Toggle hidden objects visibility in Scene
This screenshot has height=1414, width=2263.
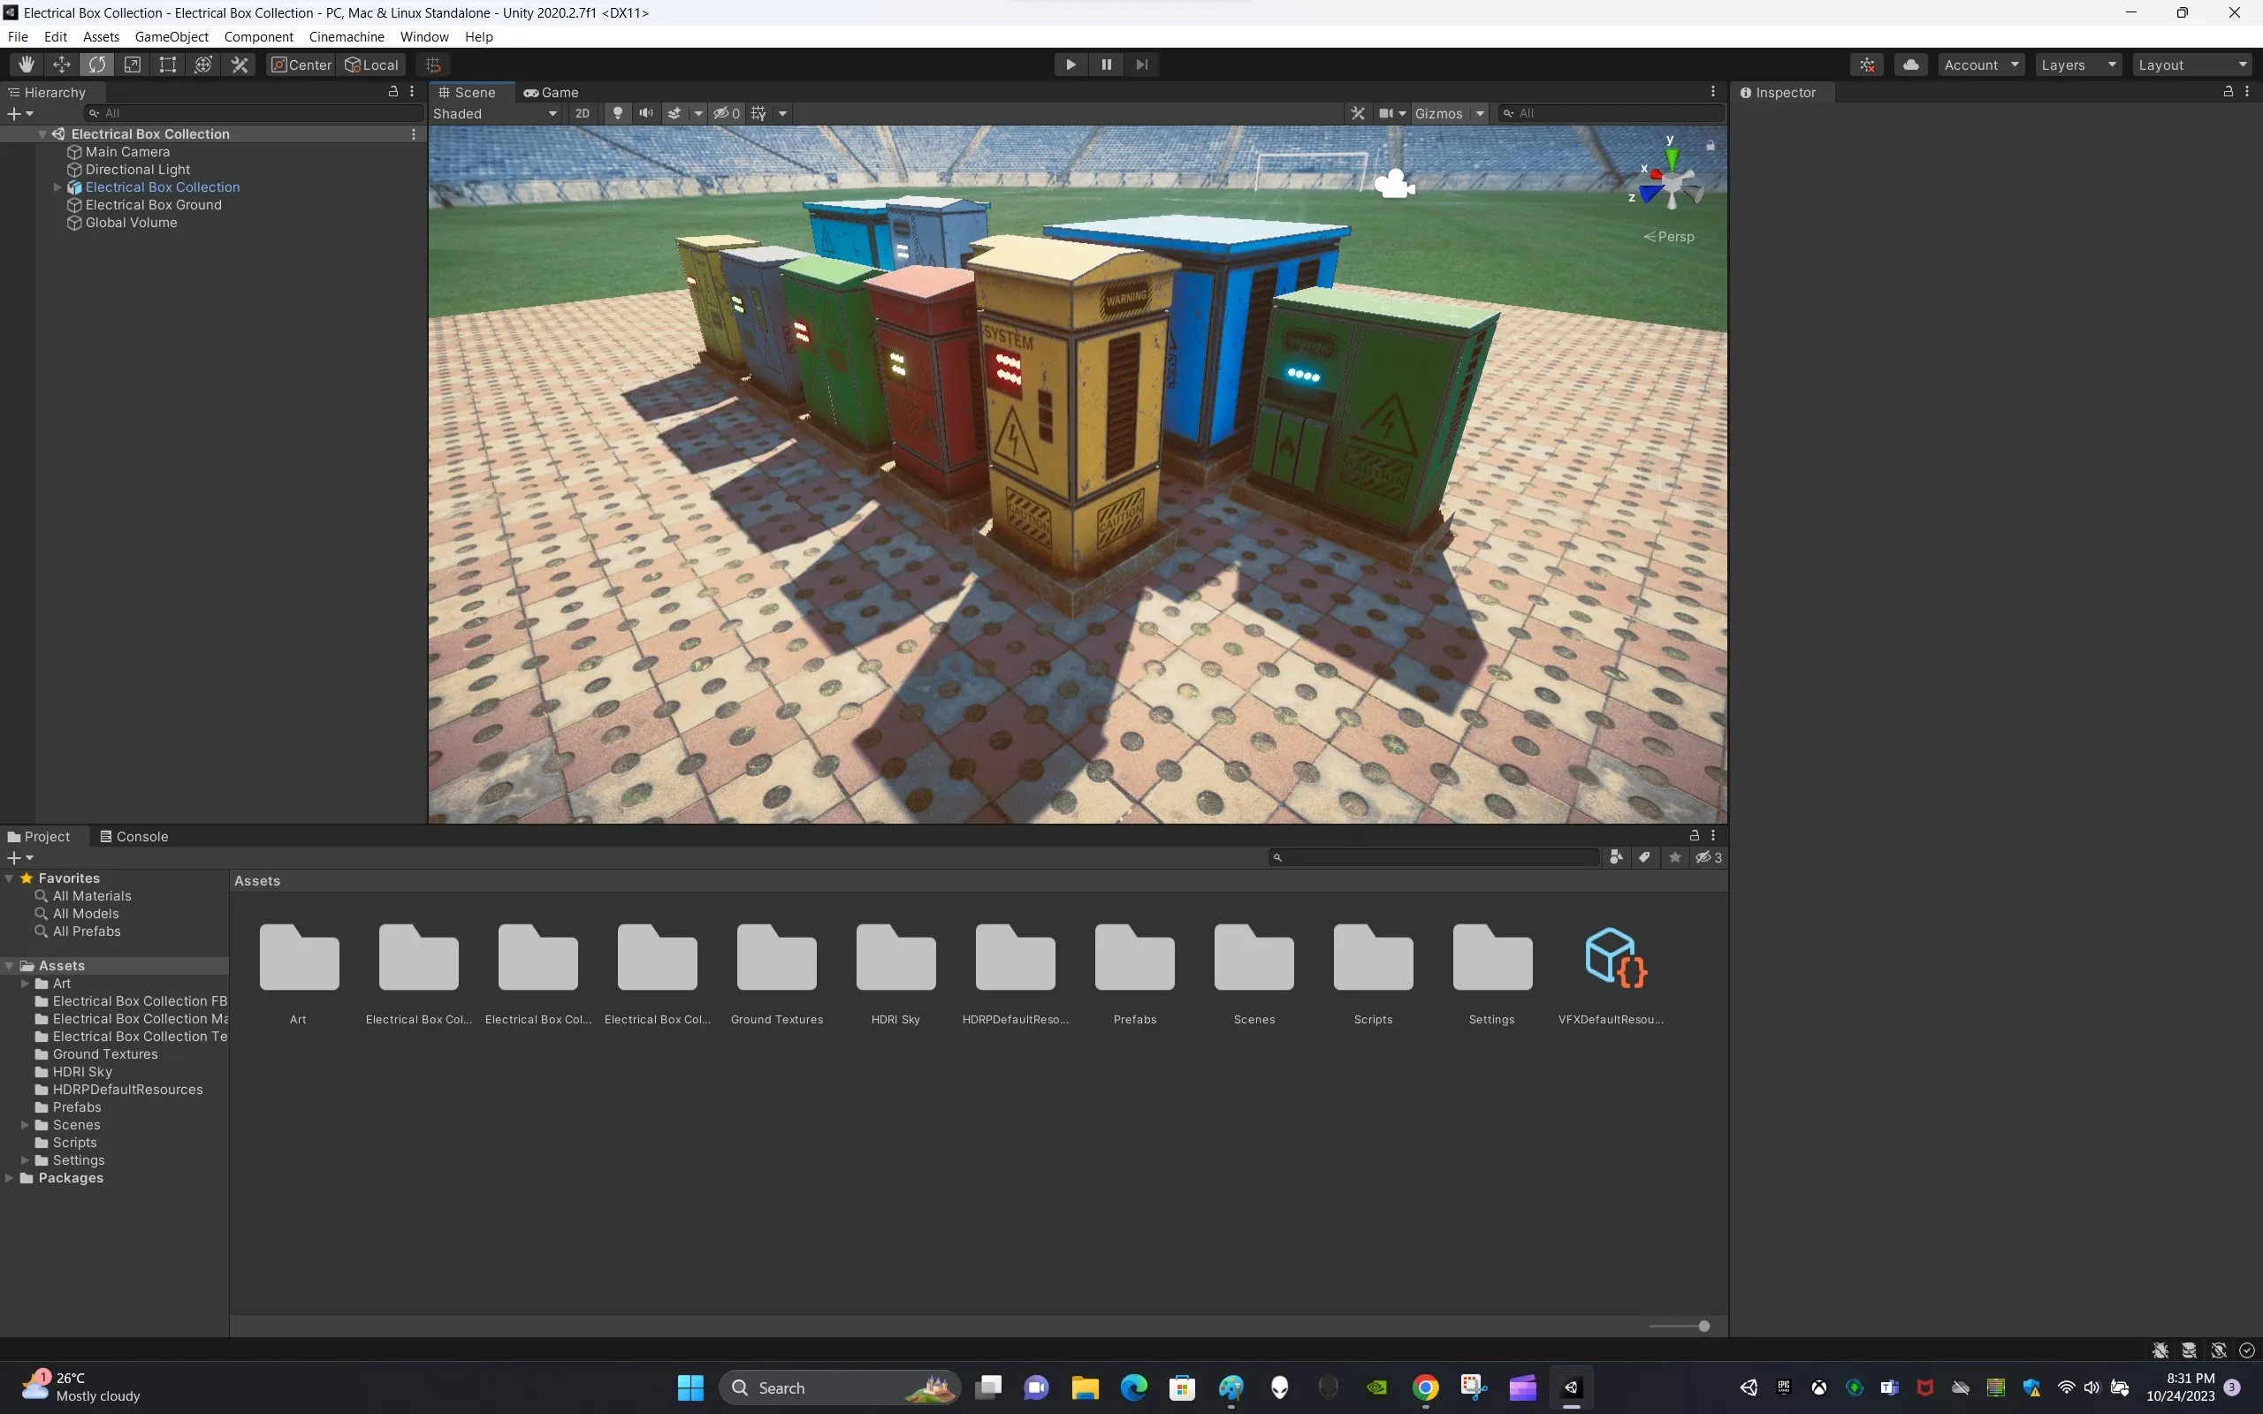coord(727,113)
